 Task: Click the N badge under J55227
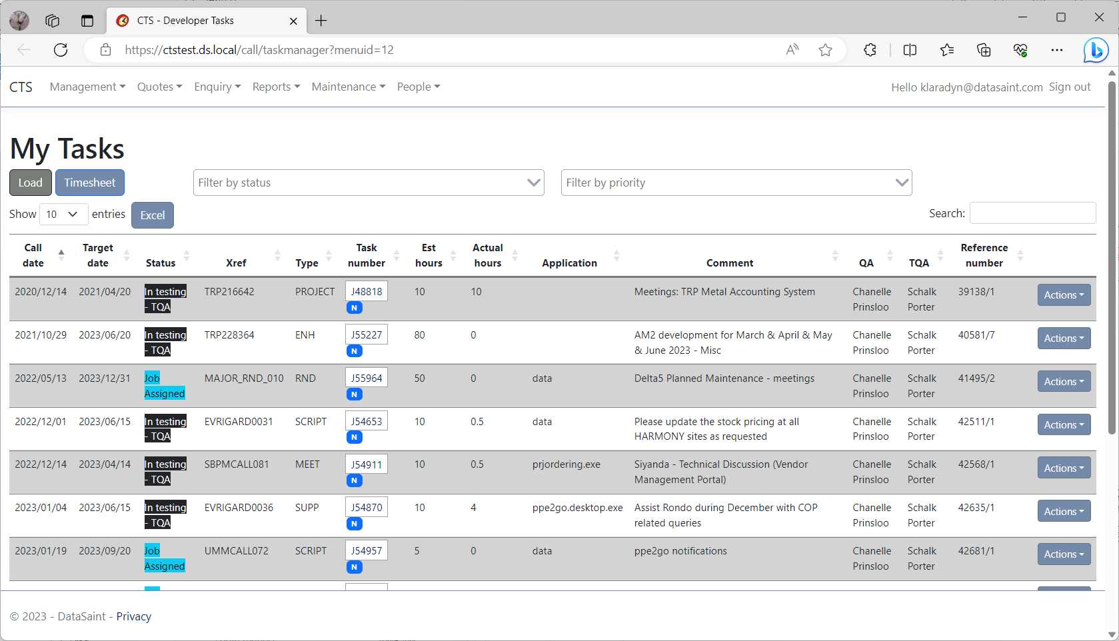(355, 351)
